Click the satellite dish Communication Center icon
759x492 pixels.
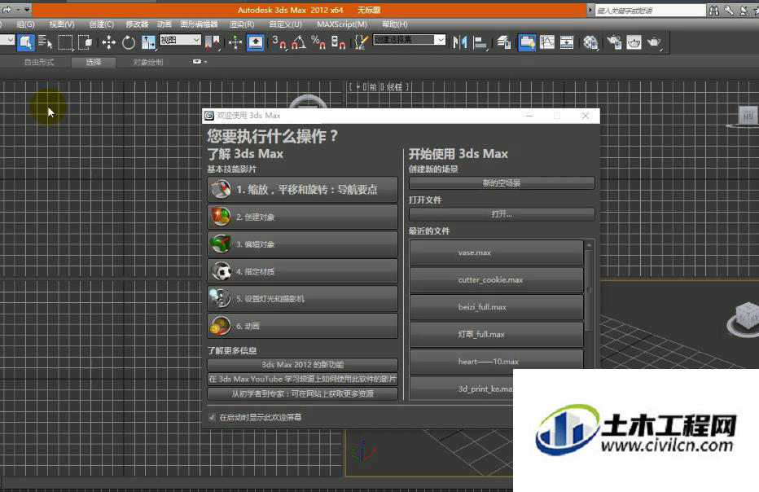[x=744, y=10]
